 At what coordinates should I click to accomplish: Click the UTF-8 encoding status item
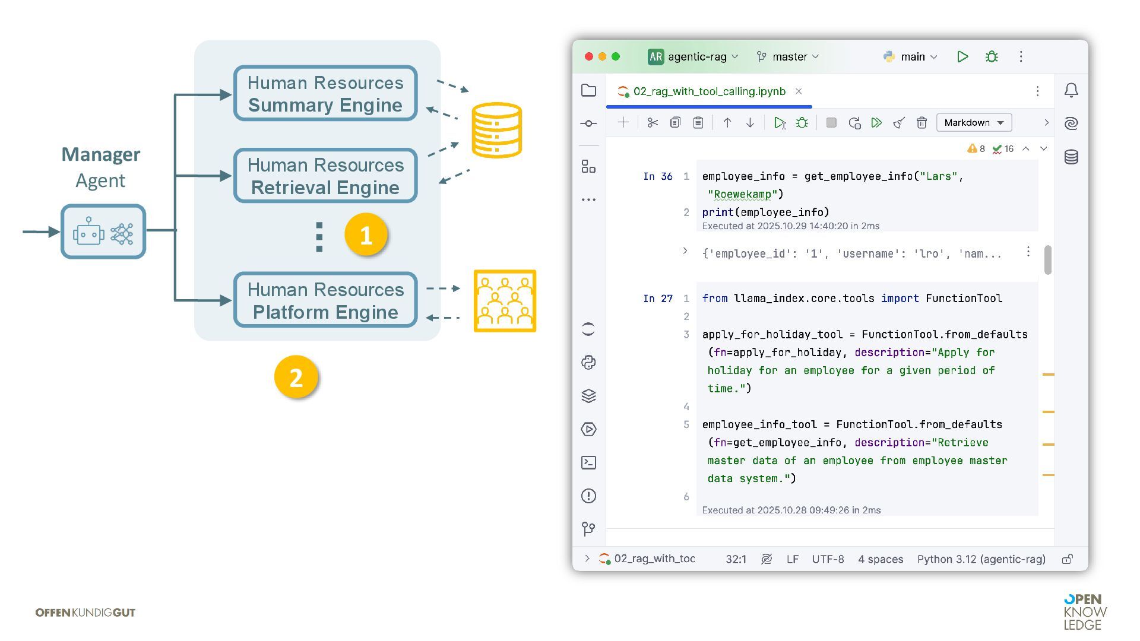(x=828, y=559)
